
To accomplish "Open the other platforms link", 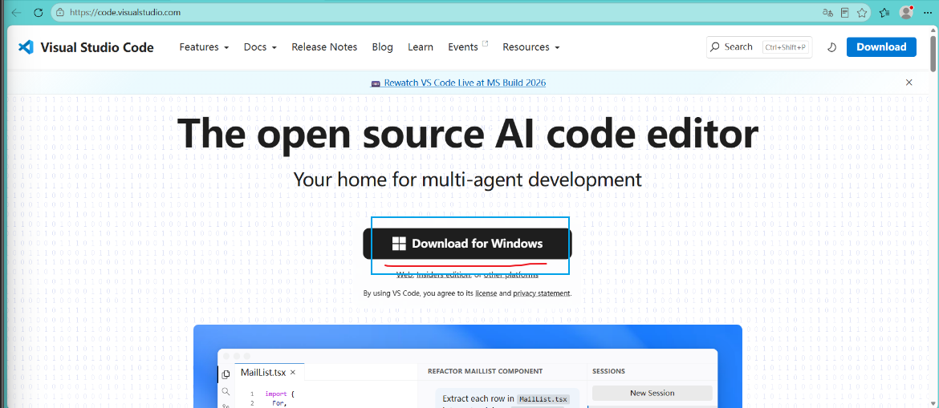I will pos(510,275).
